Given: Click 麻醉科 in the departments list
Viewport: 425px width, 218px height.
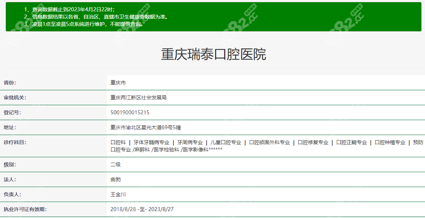Looking at the screenshot, I should tap(142, 150).
